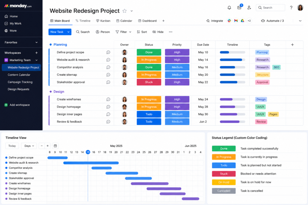Add a new column with plus icon
Viewport: 308px width, 205px height.
292,45
